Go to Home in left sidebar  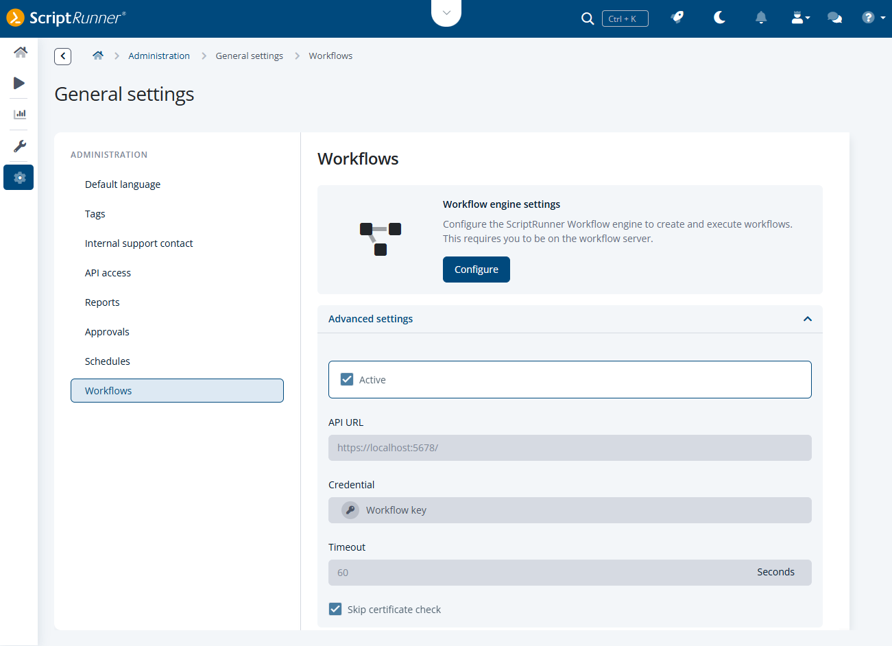(x=20, y=52)
